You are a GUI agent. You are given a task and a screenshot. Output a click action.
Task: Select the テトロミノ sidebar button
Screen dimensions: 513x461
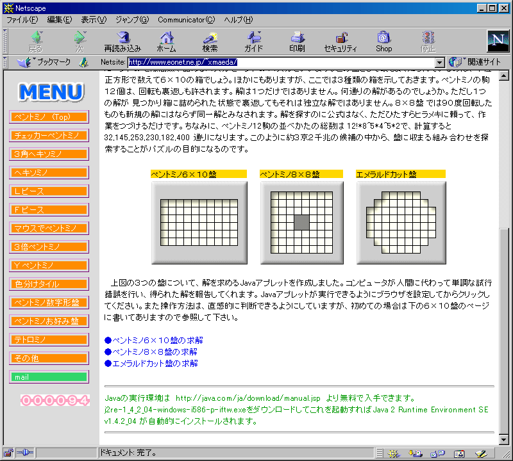tap(49, 340)
